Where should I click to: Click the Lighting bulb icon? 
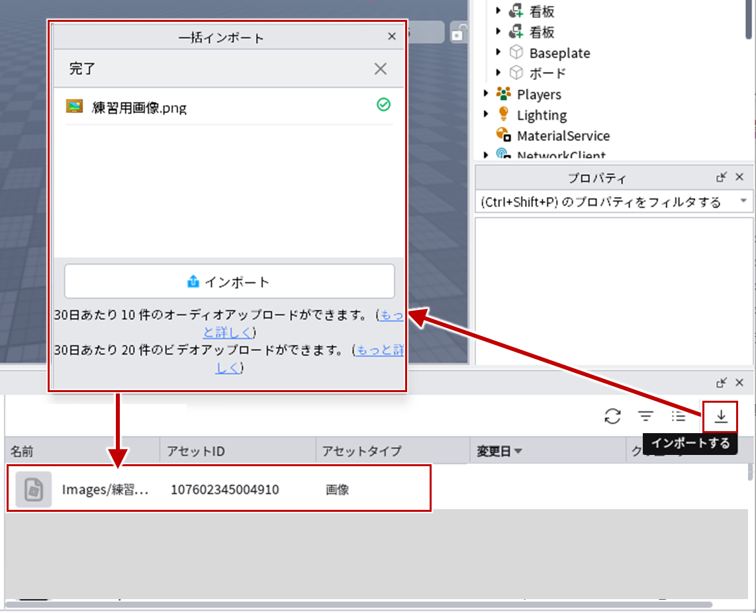coord(503,114)
